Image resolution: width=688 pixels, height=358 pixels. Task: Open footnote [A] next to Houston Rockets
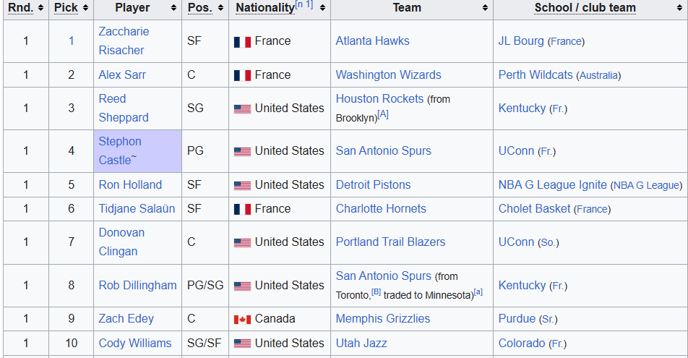383,115
